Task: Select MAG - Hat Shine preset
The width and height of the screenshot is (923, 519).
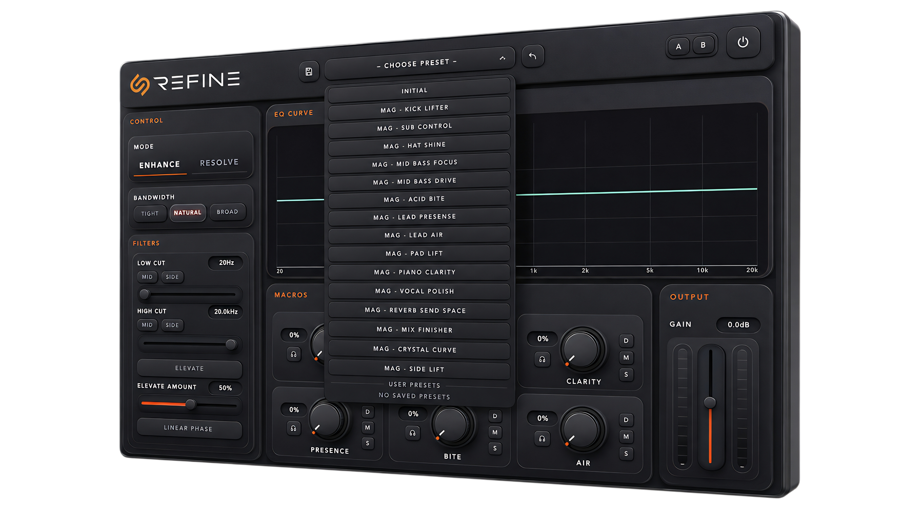Action: click(419, 146)
